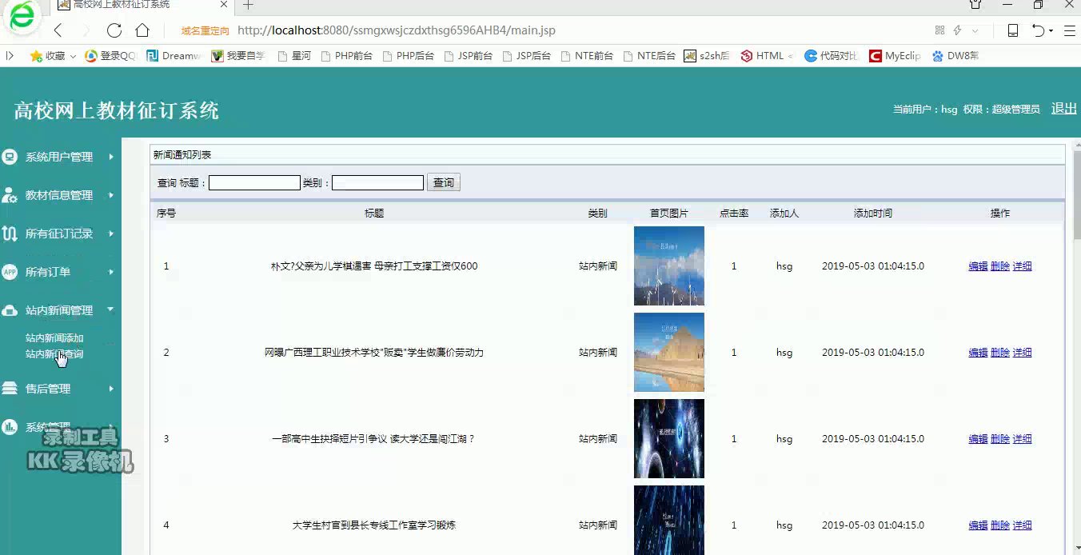Click the 标题 search input
This screenshot has height=555, width=1081.
[254, 183]
